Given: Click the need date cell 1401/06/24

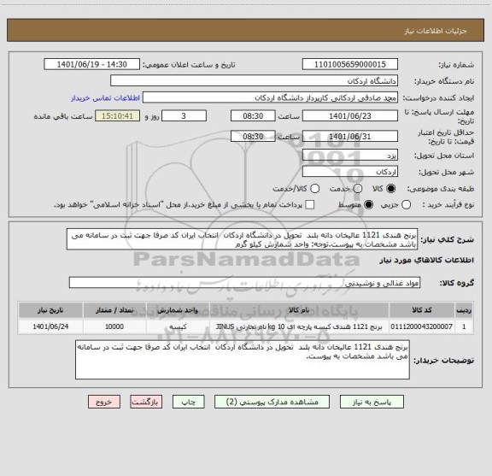Looking at the screenshot, I should (50, 326).
